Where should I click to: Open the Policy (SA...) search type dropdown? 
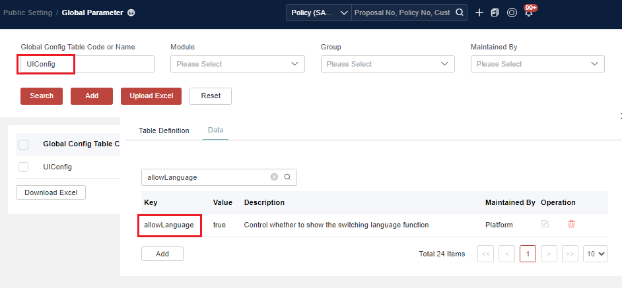(x=319, y=13)
